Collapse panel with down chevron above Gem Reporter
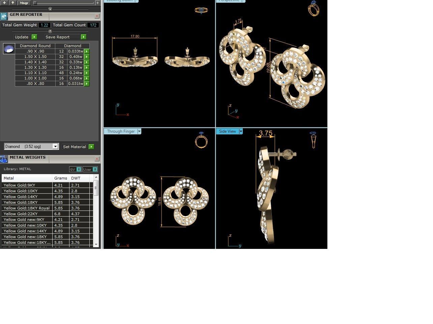Screen dimensions: 433x324 50,9
